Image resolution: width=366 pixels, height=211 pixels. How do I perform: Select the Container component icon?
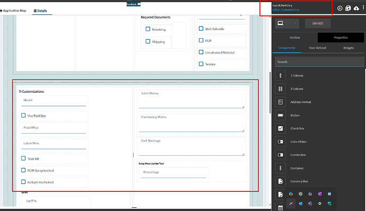(281, 168)
